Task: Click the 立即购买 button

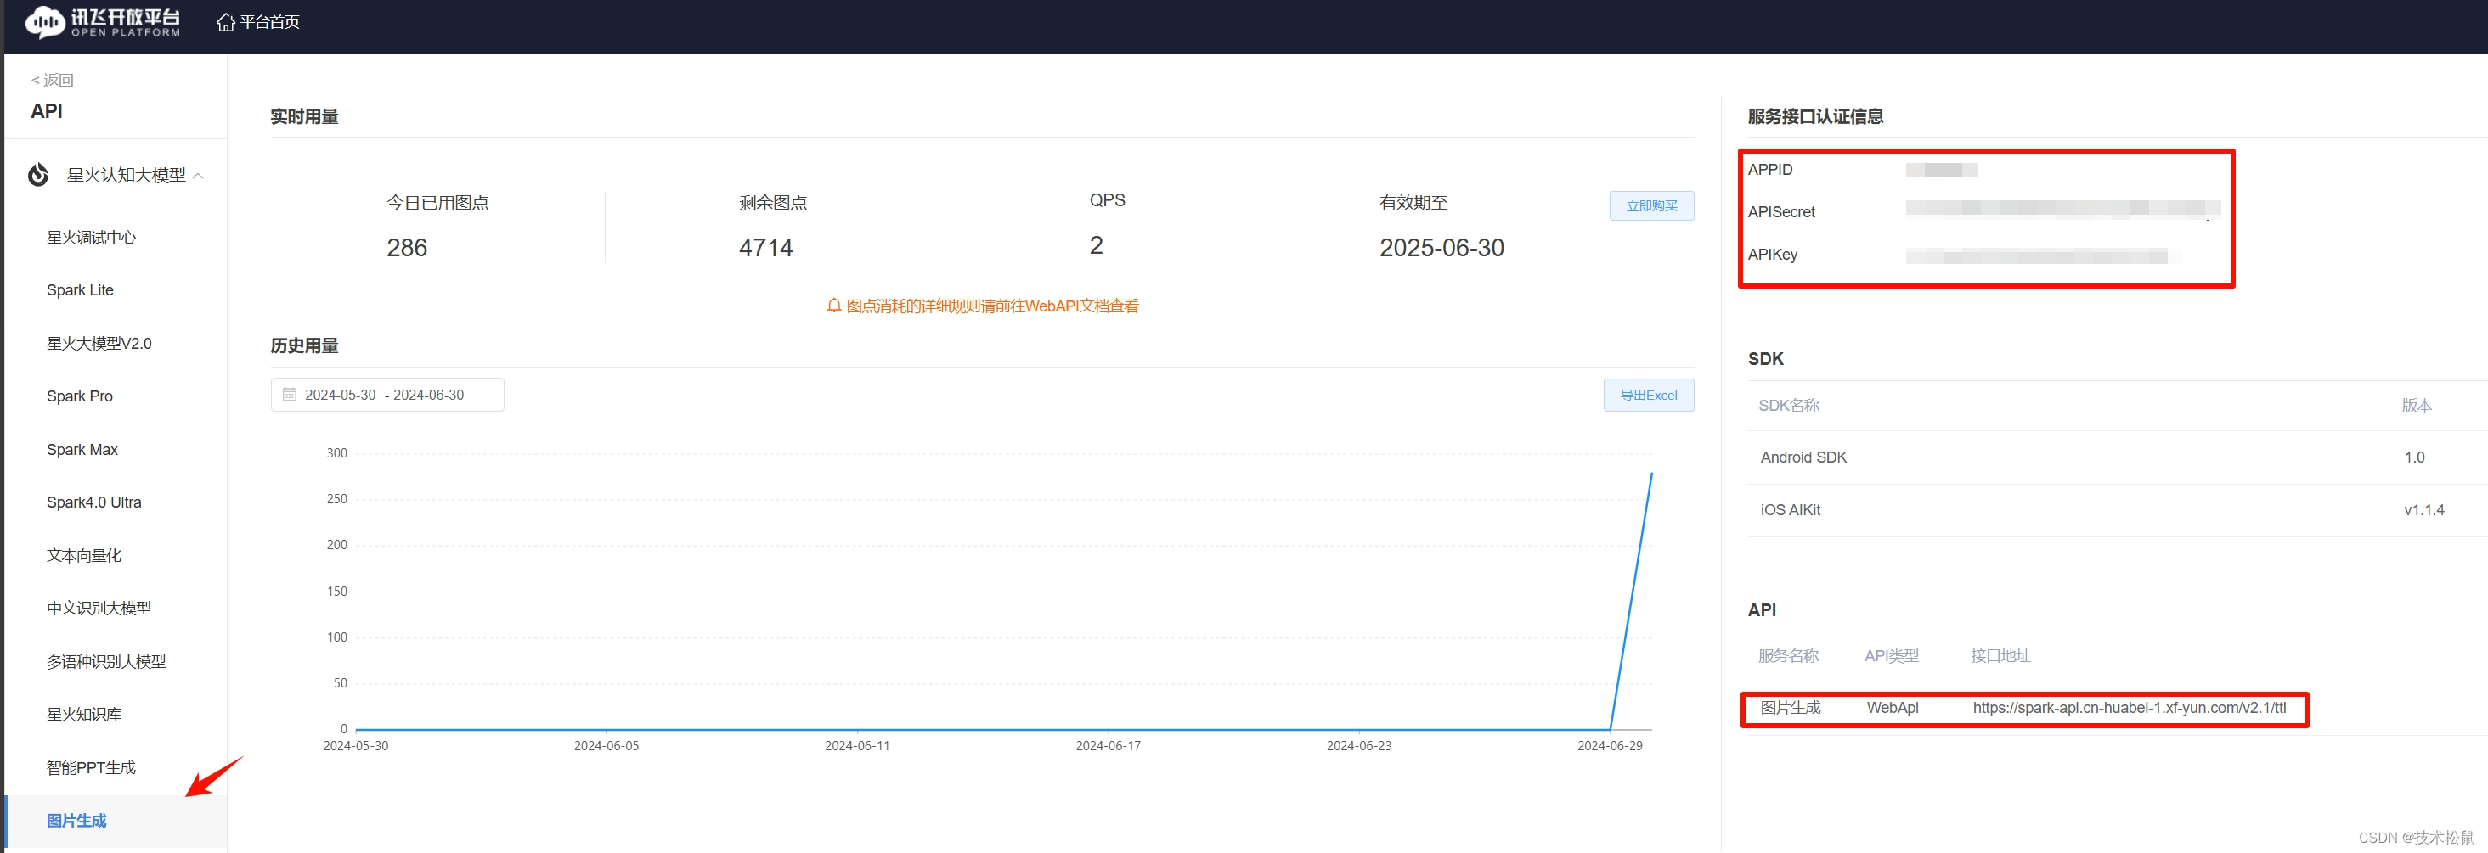Action: [x=1651, y=205]
